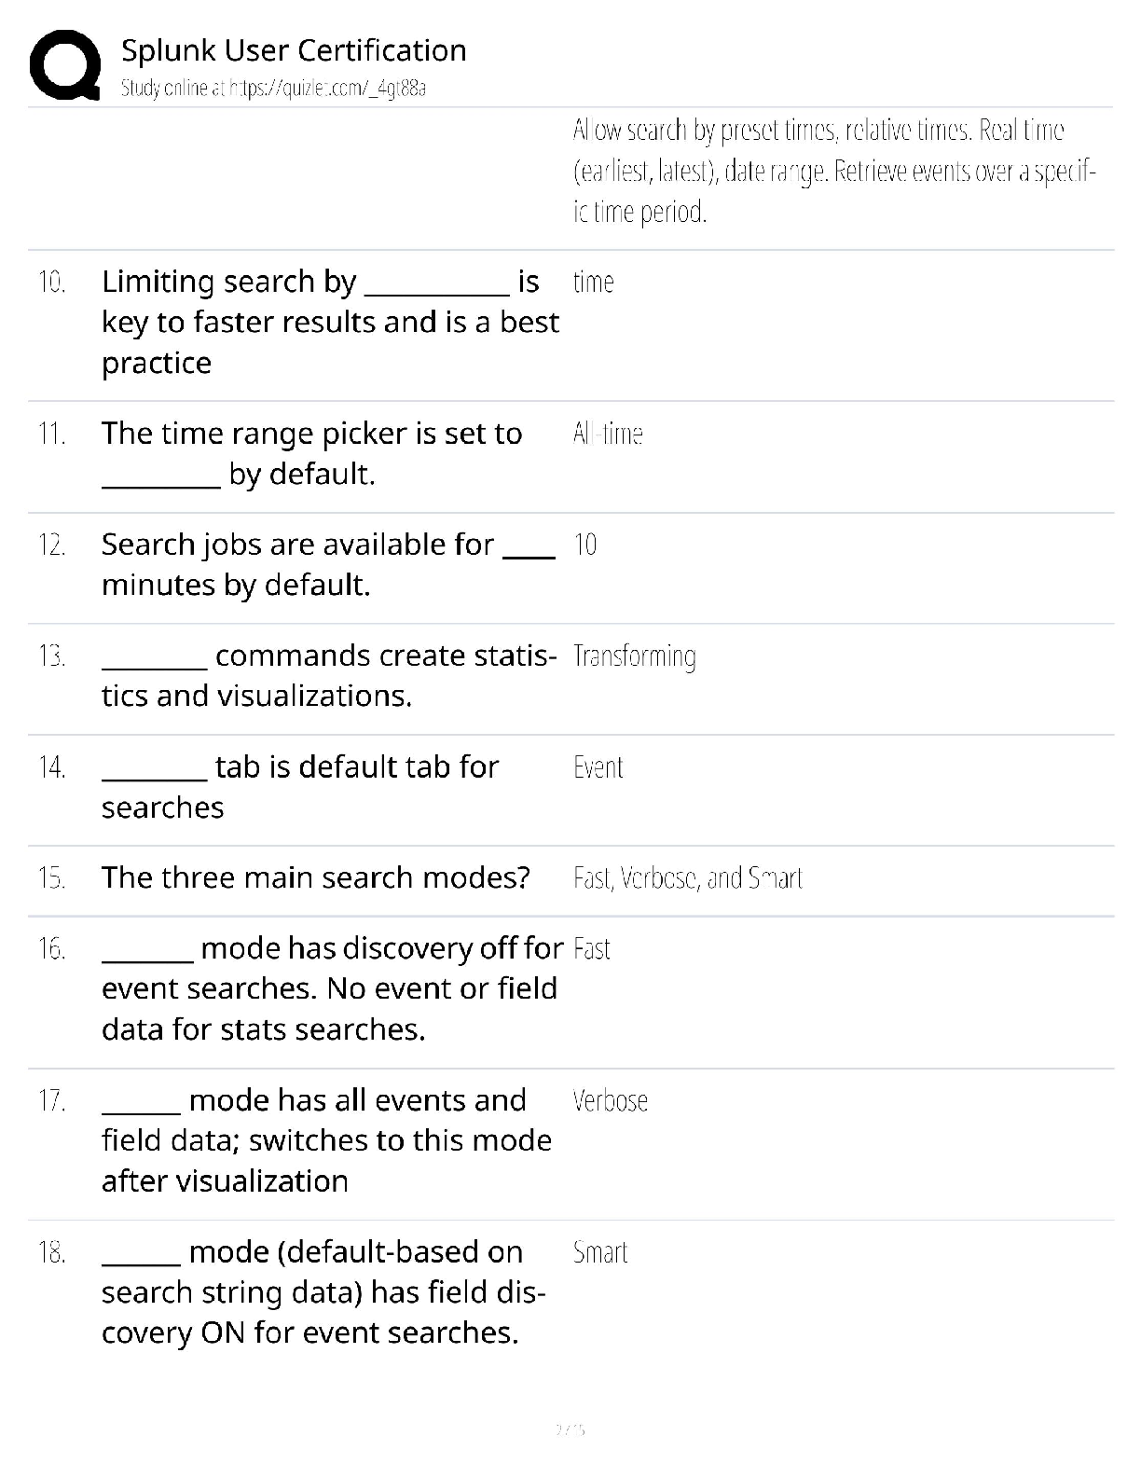Click the page number at page bottom
Viewport: 1141px width, 1477px height.
point(570,1429)
